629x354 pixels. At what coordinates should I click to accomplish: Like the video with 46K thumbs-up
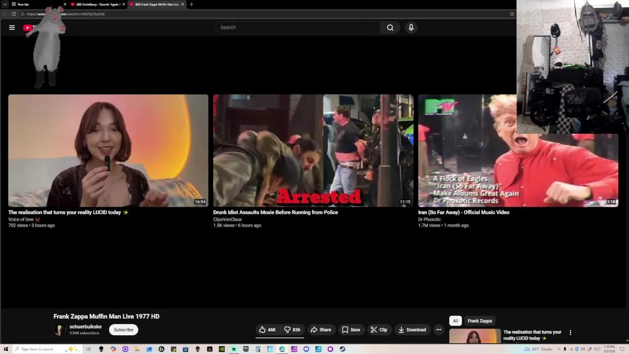point(267,330)
